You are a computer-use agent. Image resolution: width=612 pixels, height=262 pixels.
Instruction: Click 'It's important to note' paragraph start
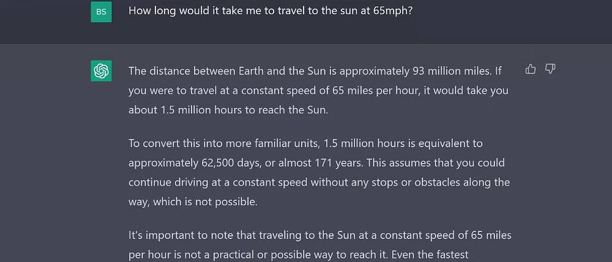[x=181, y=235]
